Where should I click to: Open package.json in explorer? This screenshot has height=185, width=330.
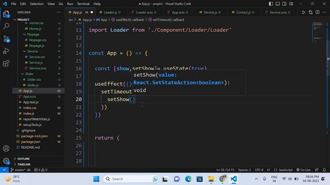[31, 142]
